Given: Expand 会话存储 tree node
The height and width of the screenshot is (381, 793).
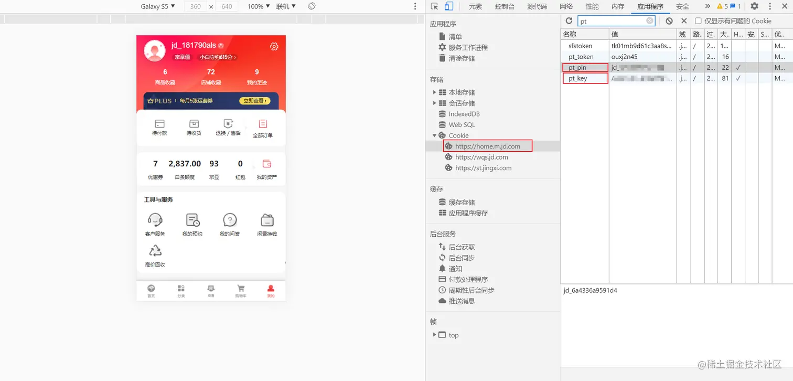Looking at the screenshot, I should tap(434, 103).
